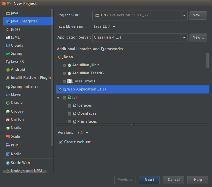Pick the Spring leaf icon
Image resolution: width=212 pixels, height=187 pixels.
[x=8, y=54]
